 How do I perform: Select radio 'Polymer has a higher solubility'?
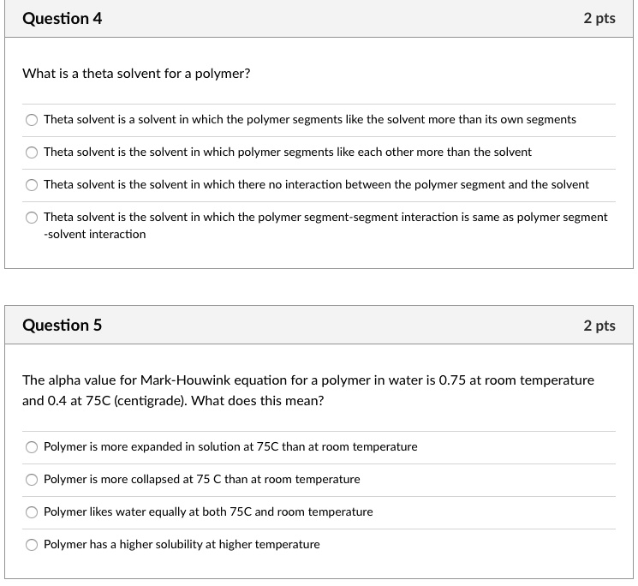point(32,545)
